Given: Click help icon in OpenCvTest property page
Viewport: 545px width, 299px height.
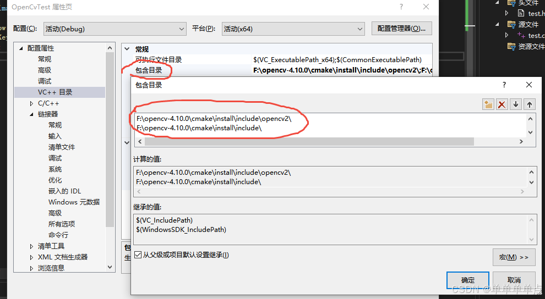Looking at the screenshot, I should pyautogui.click(x=401, y=7).
